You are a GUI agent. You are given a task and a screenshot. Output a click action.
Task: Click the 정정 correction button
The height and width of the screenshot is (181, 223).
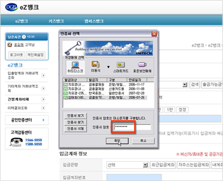tap(182, 110)
